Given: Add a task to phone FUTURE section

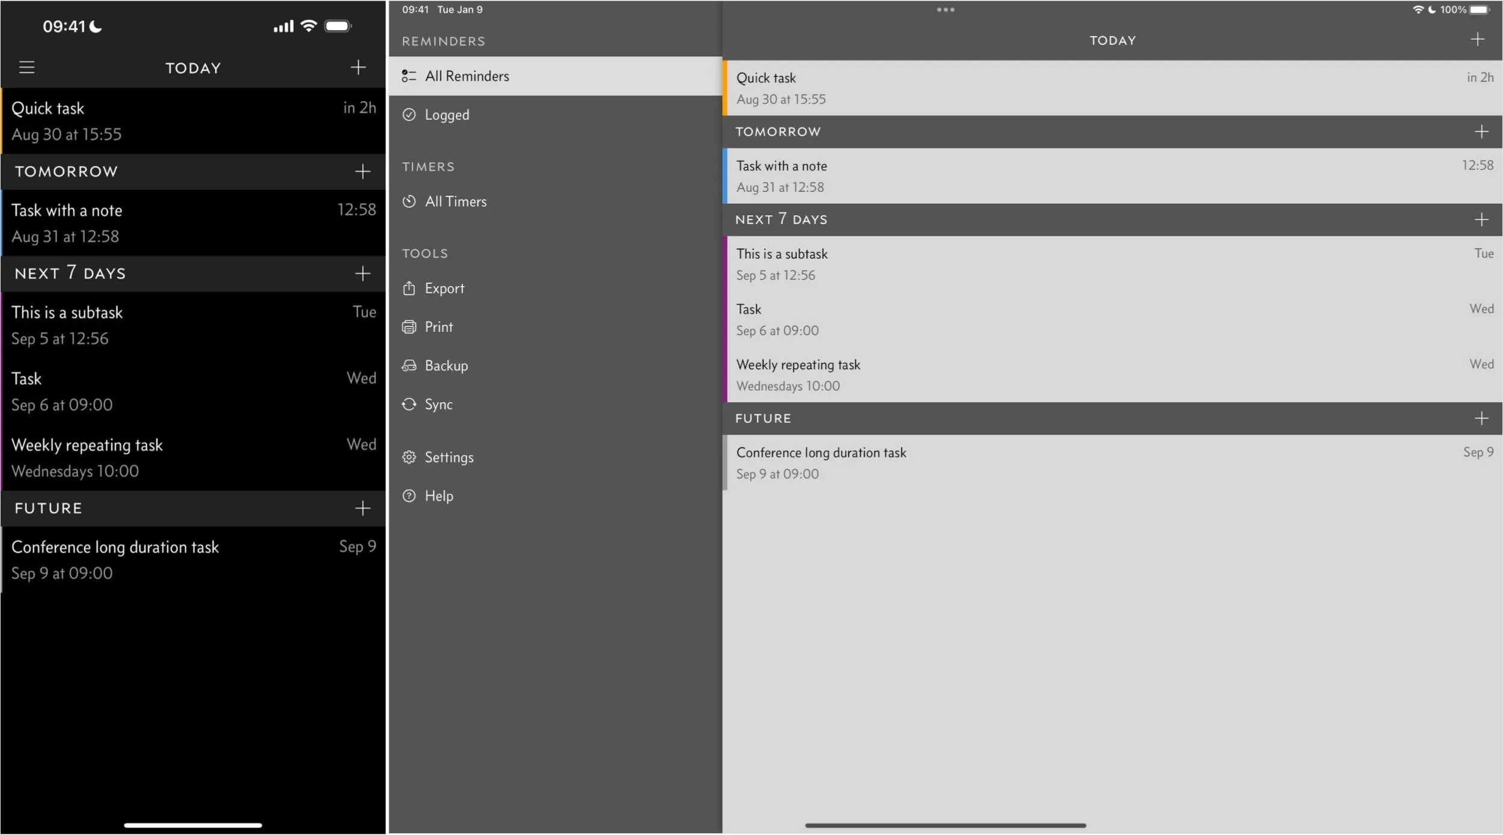Looking at the screenshot, I should tap(363, 509).
